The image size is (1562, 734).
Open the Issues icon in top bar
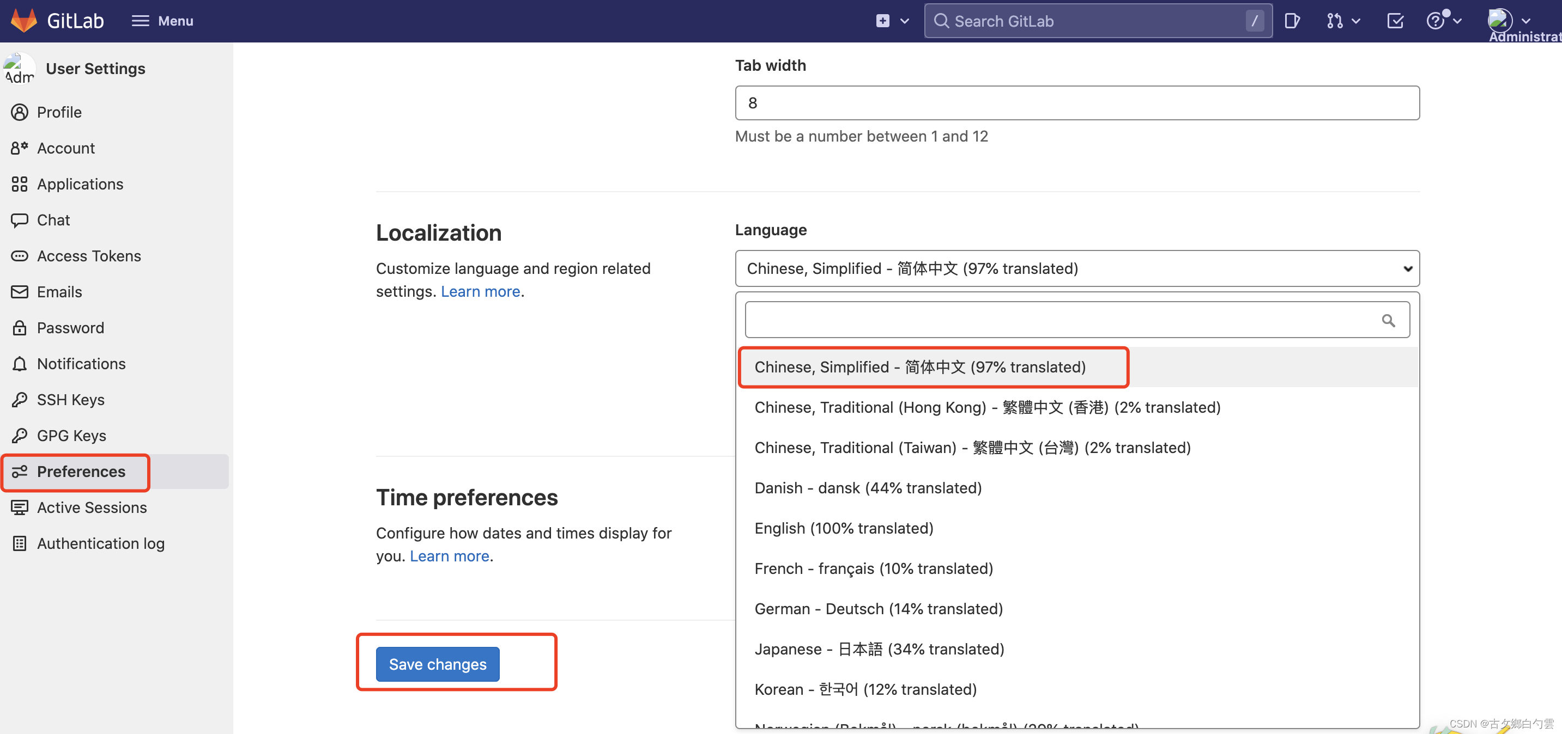[1292, 21]
